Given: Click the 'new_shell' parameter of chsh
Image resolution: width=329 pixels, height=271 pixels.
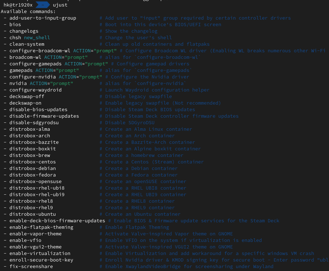Looking at the screenshot, I should click(37, 38).
